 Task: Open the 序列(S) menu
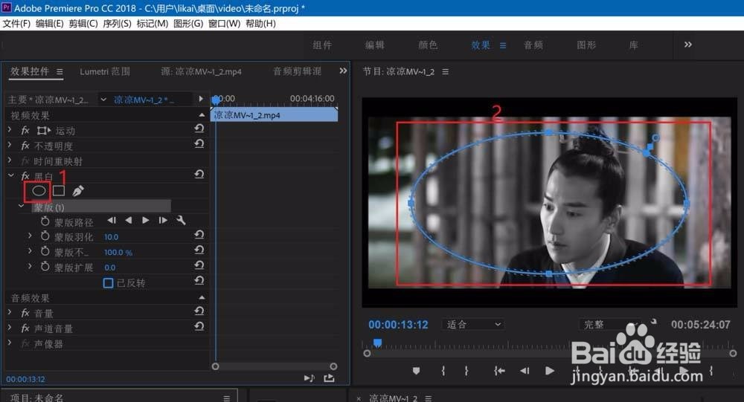coord(118,23)
